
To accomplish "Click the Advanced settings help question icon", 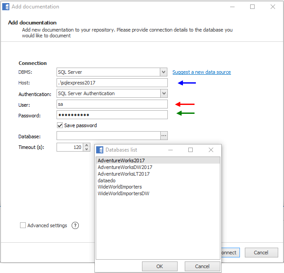I will click(75, 225).
